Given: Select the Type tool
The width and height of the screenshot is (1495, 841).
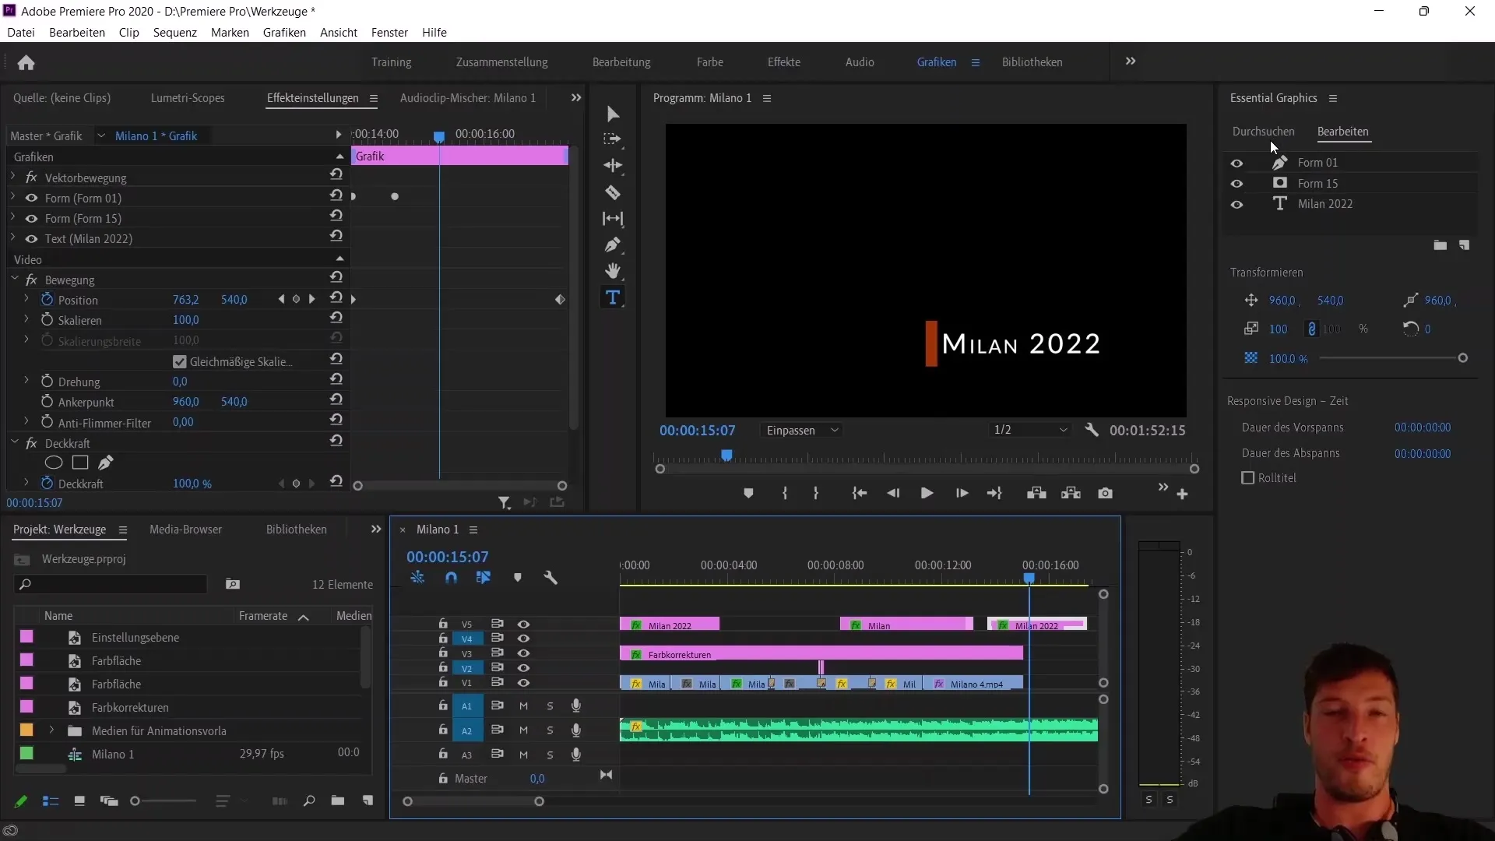Looking at the screenshot, I should 613,297.
